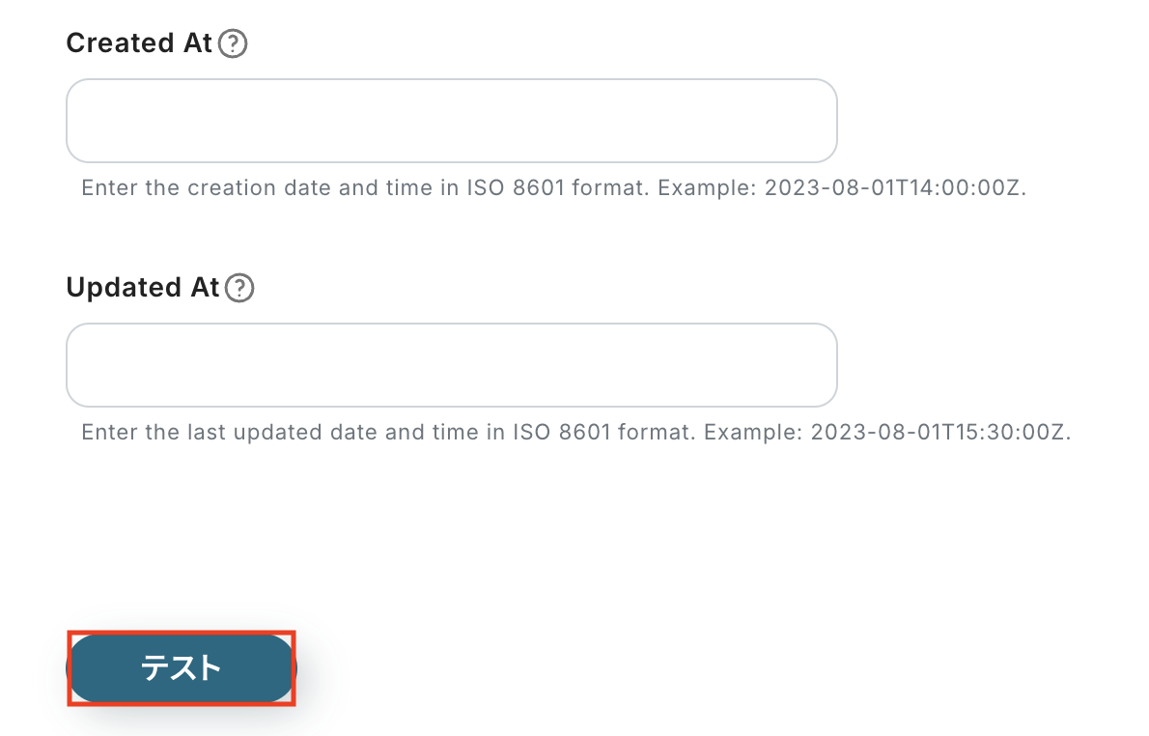Click inside the Updated At text box
The height and width of the screenshot is (736, 1149).
[451, 365]
